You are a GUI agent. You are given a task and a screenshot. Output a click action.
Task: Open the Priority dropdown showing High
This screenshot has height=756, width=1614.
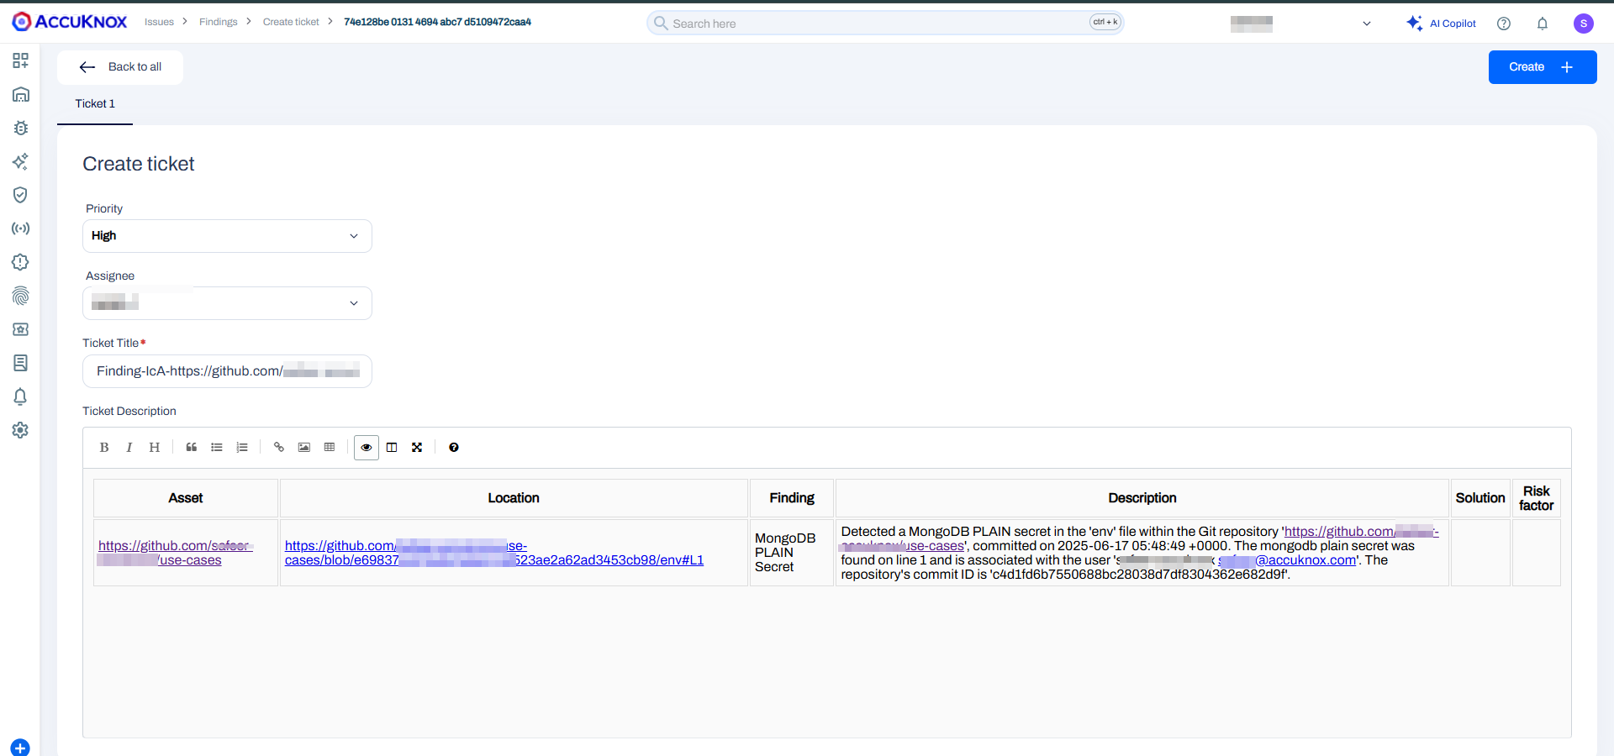(227, 236)
